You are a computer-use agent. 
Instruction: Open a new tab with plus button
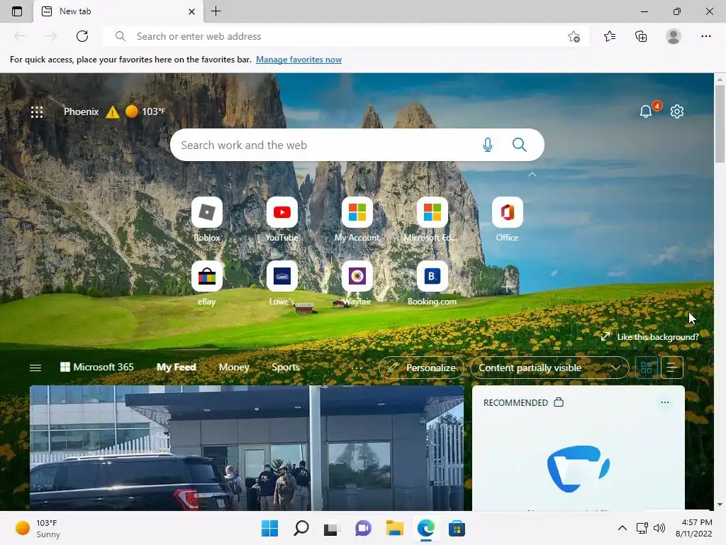[216, 11]
